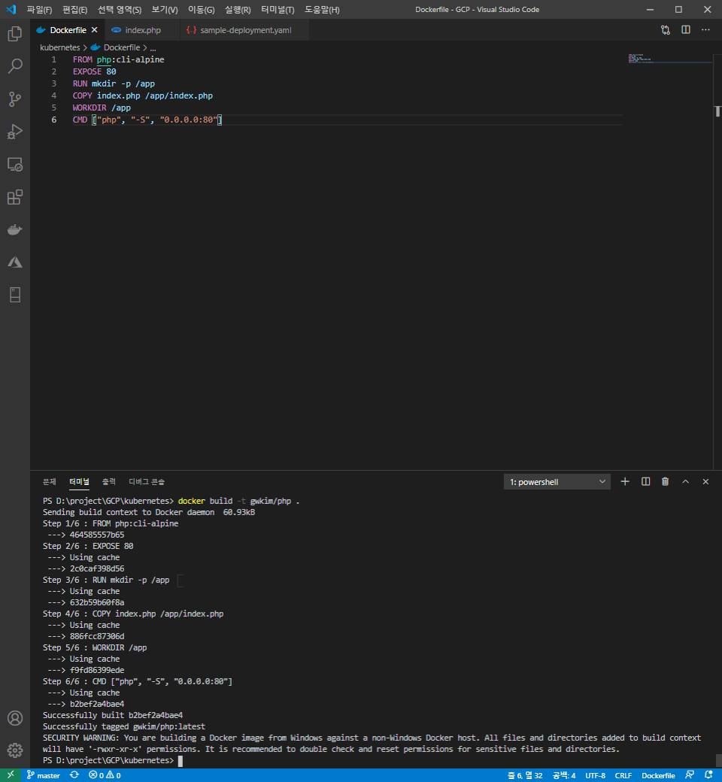Click the WORKDIR /app line in editor
Screen dimensions: 722x782
tap(102, 108)
